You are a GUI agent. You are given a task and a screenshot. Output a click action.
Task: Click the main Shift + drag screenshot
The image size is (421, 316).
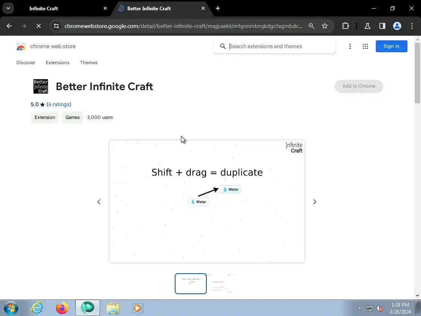(x=207, y=201)
